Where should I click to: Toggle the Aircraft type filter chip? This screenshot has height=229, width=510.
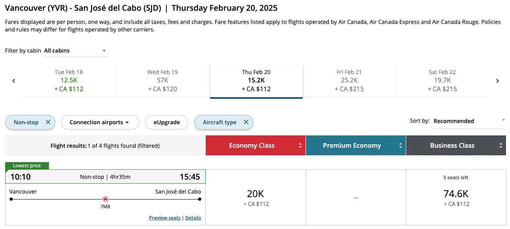pyautogui.click(x=220, y=122)
